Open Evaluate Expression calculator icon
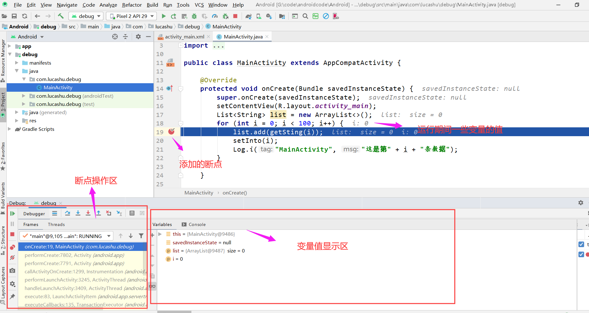 click(x=132, y=213)
